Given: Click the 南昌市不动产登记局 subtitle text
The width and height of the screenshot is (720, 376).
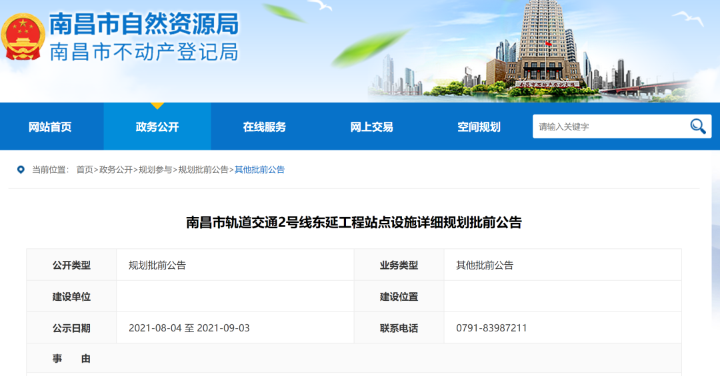Looking at the screenshot, I should (x=144, y=52).
